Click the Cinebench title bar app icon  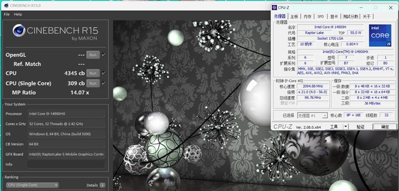[x=6, y=5]
